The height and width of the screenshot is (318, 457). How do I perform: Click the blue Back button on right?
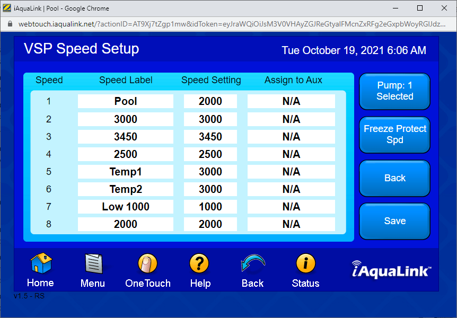click(394, 178)
